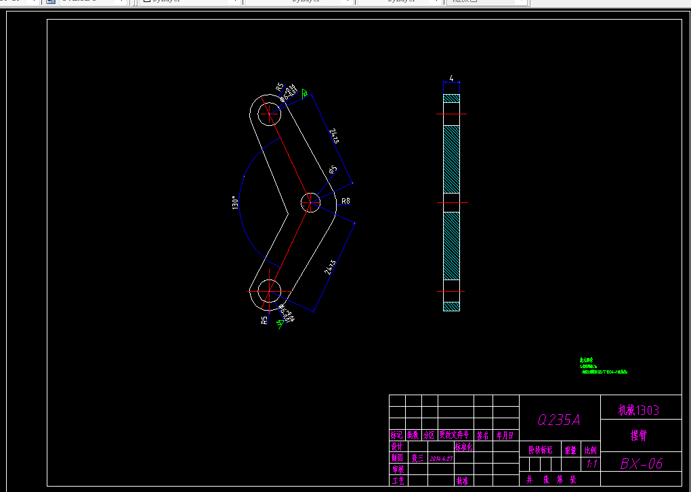Select the 审核 row label
691x492 pixels.
pyautogui.click(x=398, y=469)
